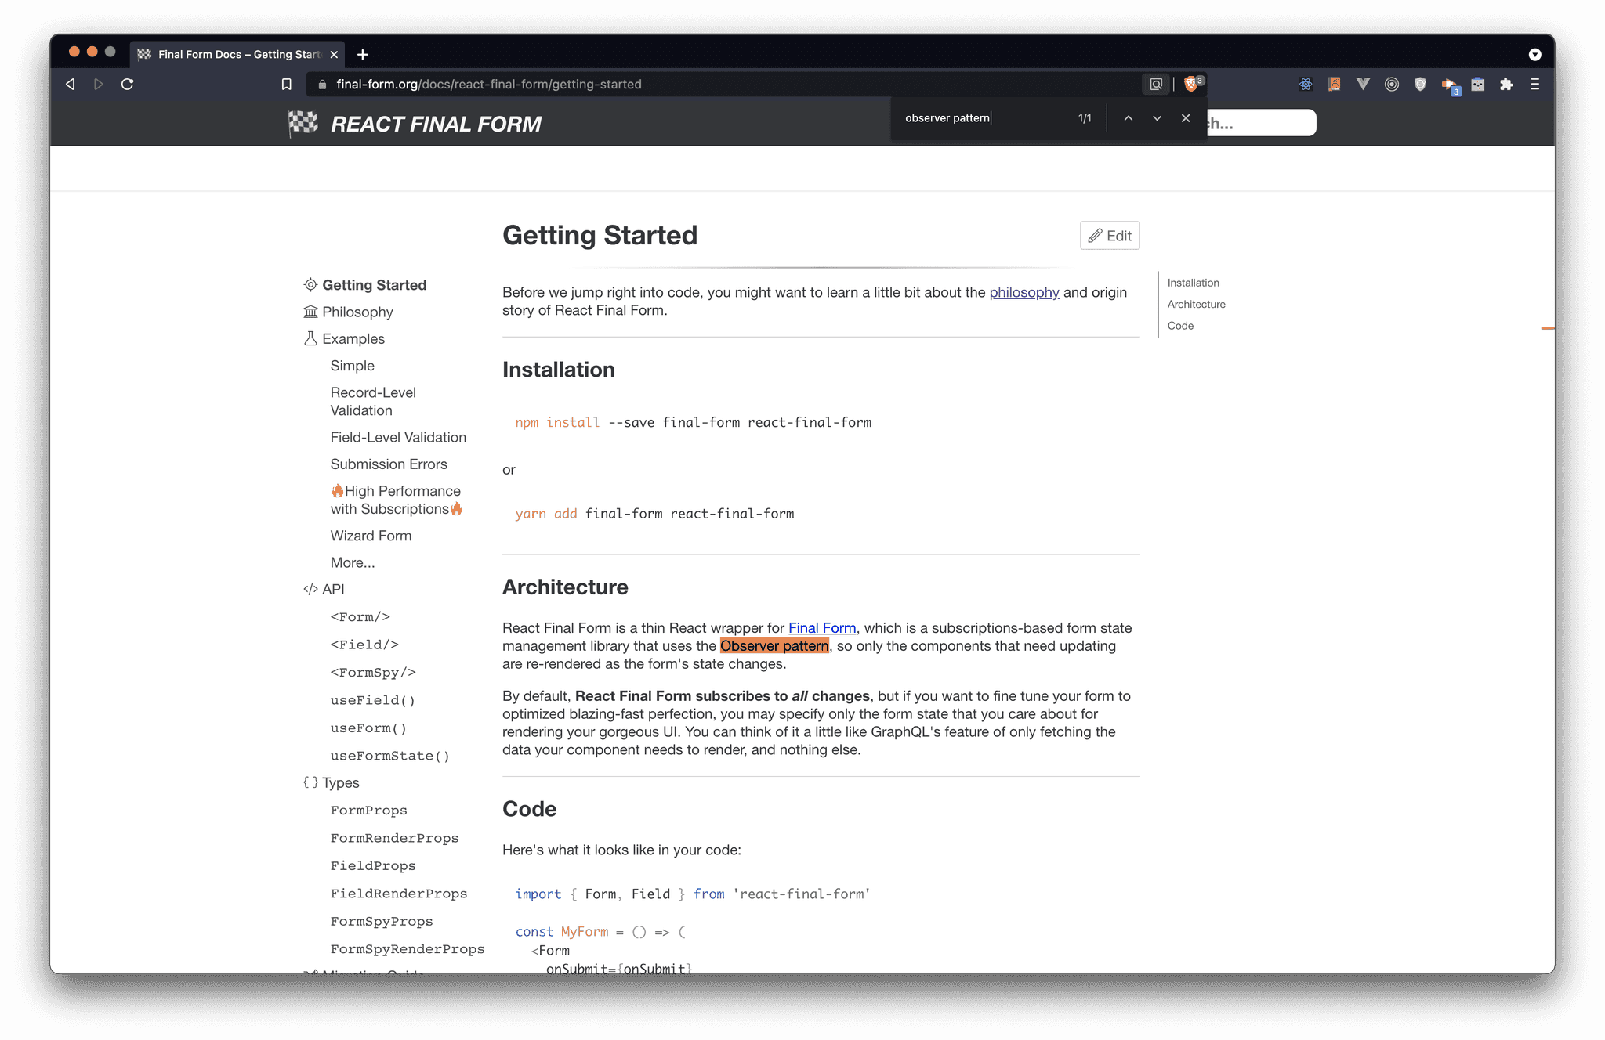
Task: Open useFormState() API page
Action: (x=390, y=756)
